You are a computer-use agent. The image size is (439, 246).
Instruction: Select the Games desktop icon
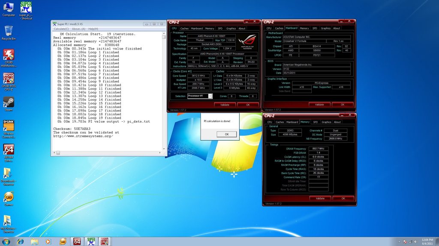click(9, 199)
